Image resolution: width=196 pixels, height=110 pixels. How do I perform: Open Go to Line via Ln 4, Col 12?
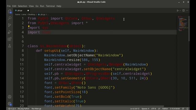(135, 109)
